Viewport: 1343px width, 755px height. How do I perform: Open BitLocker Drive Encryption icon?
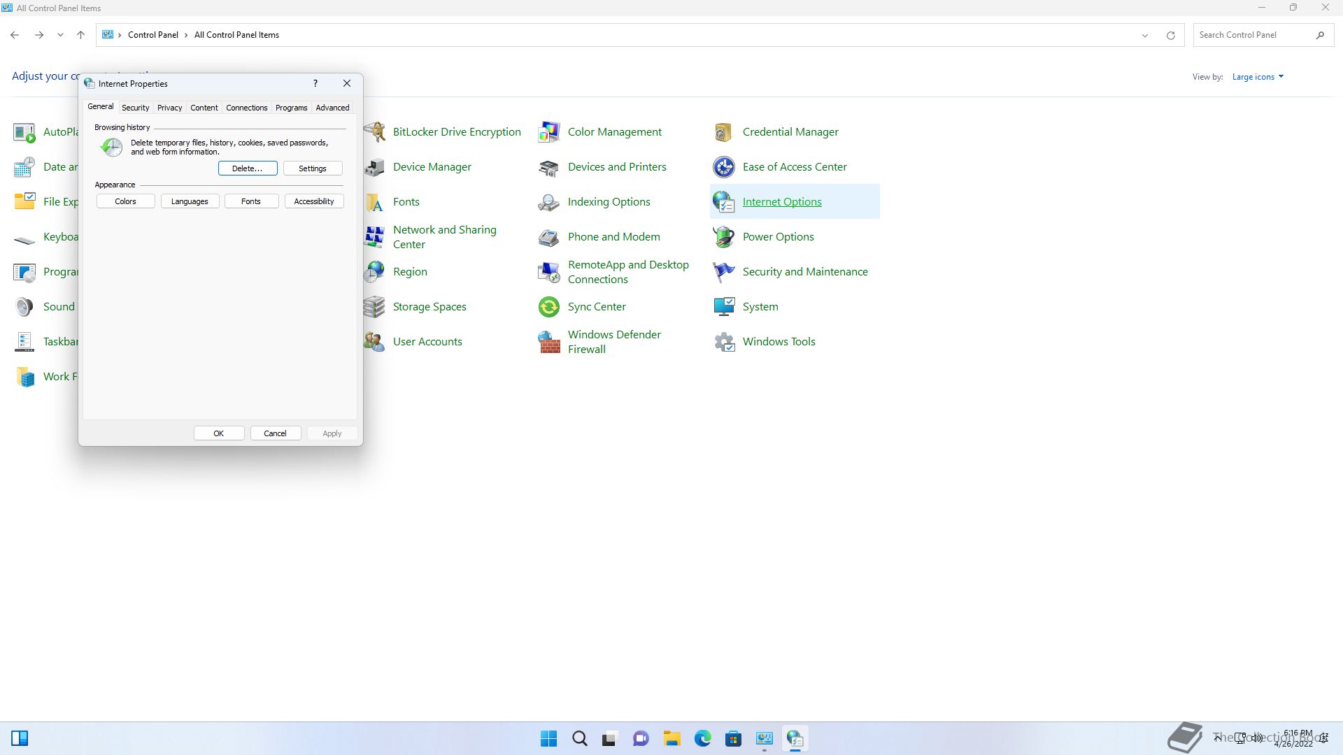coord(375,131)
